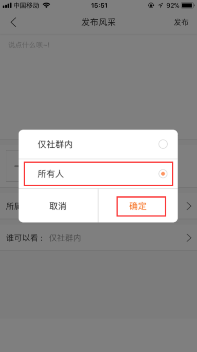
Task: Tap the 说点什么呗 text input area
Action: (98, 86)
